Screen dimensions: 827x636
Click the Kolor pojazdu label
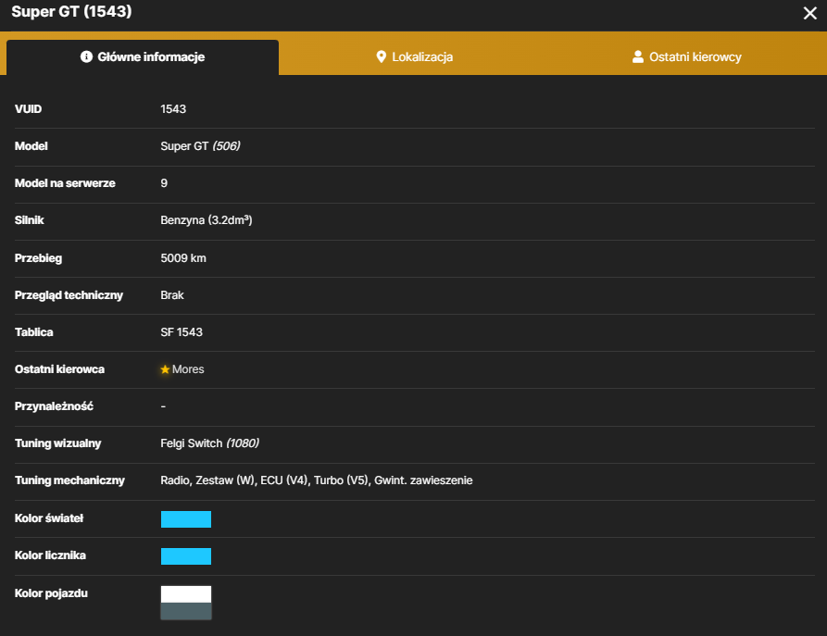click(51, 593)
